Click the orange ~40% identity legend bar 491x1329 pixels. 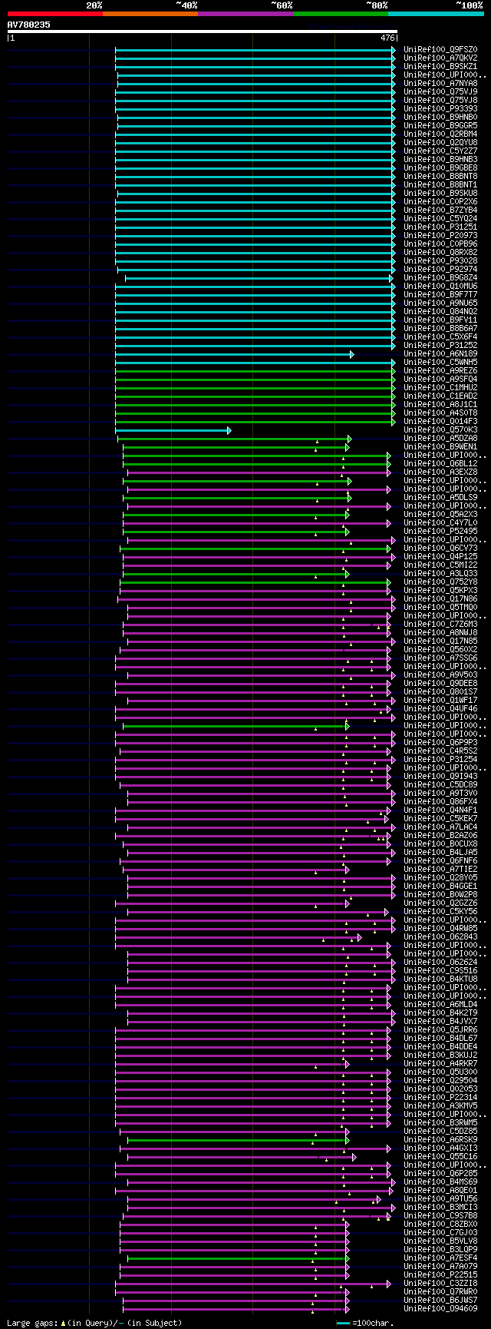point(150,14)
